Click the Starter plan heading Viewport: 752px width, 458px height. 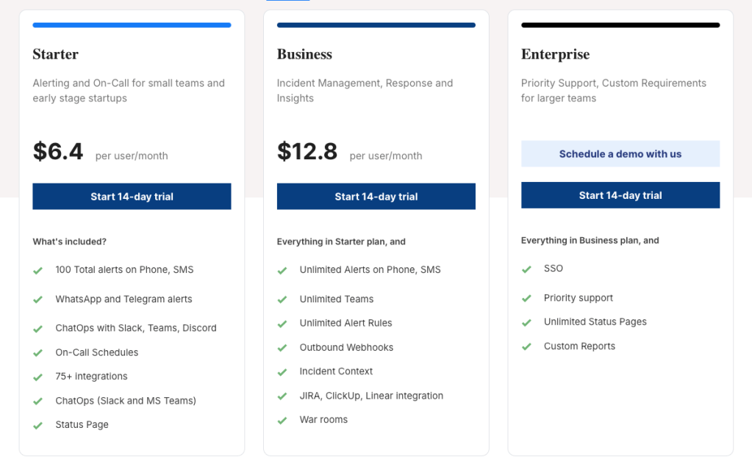(x=54, y=54)
